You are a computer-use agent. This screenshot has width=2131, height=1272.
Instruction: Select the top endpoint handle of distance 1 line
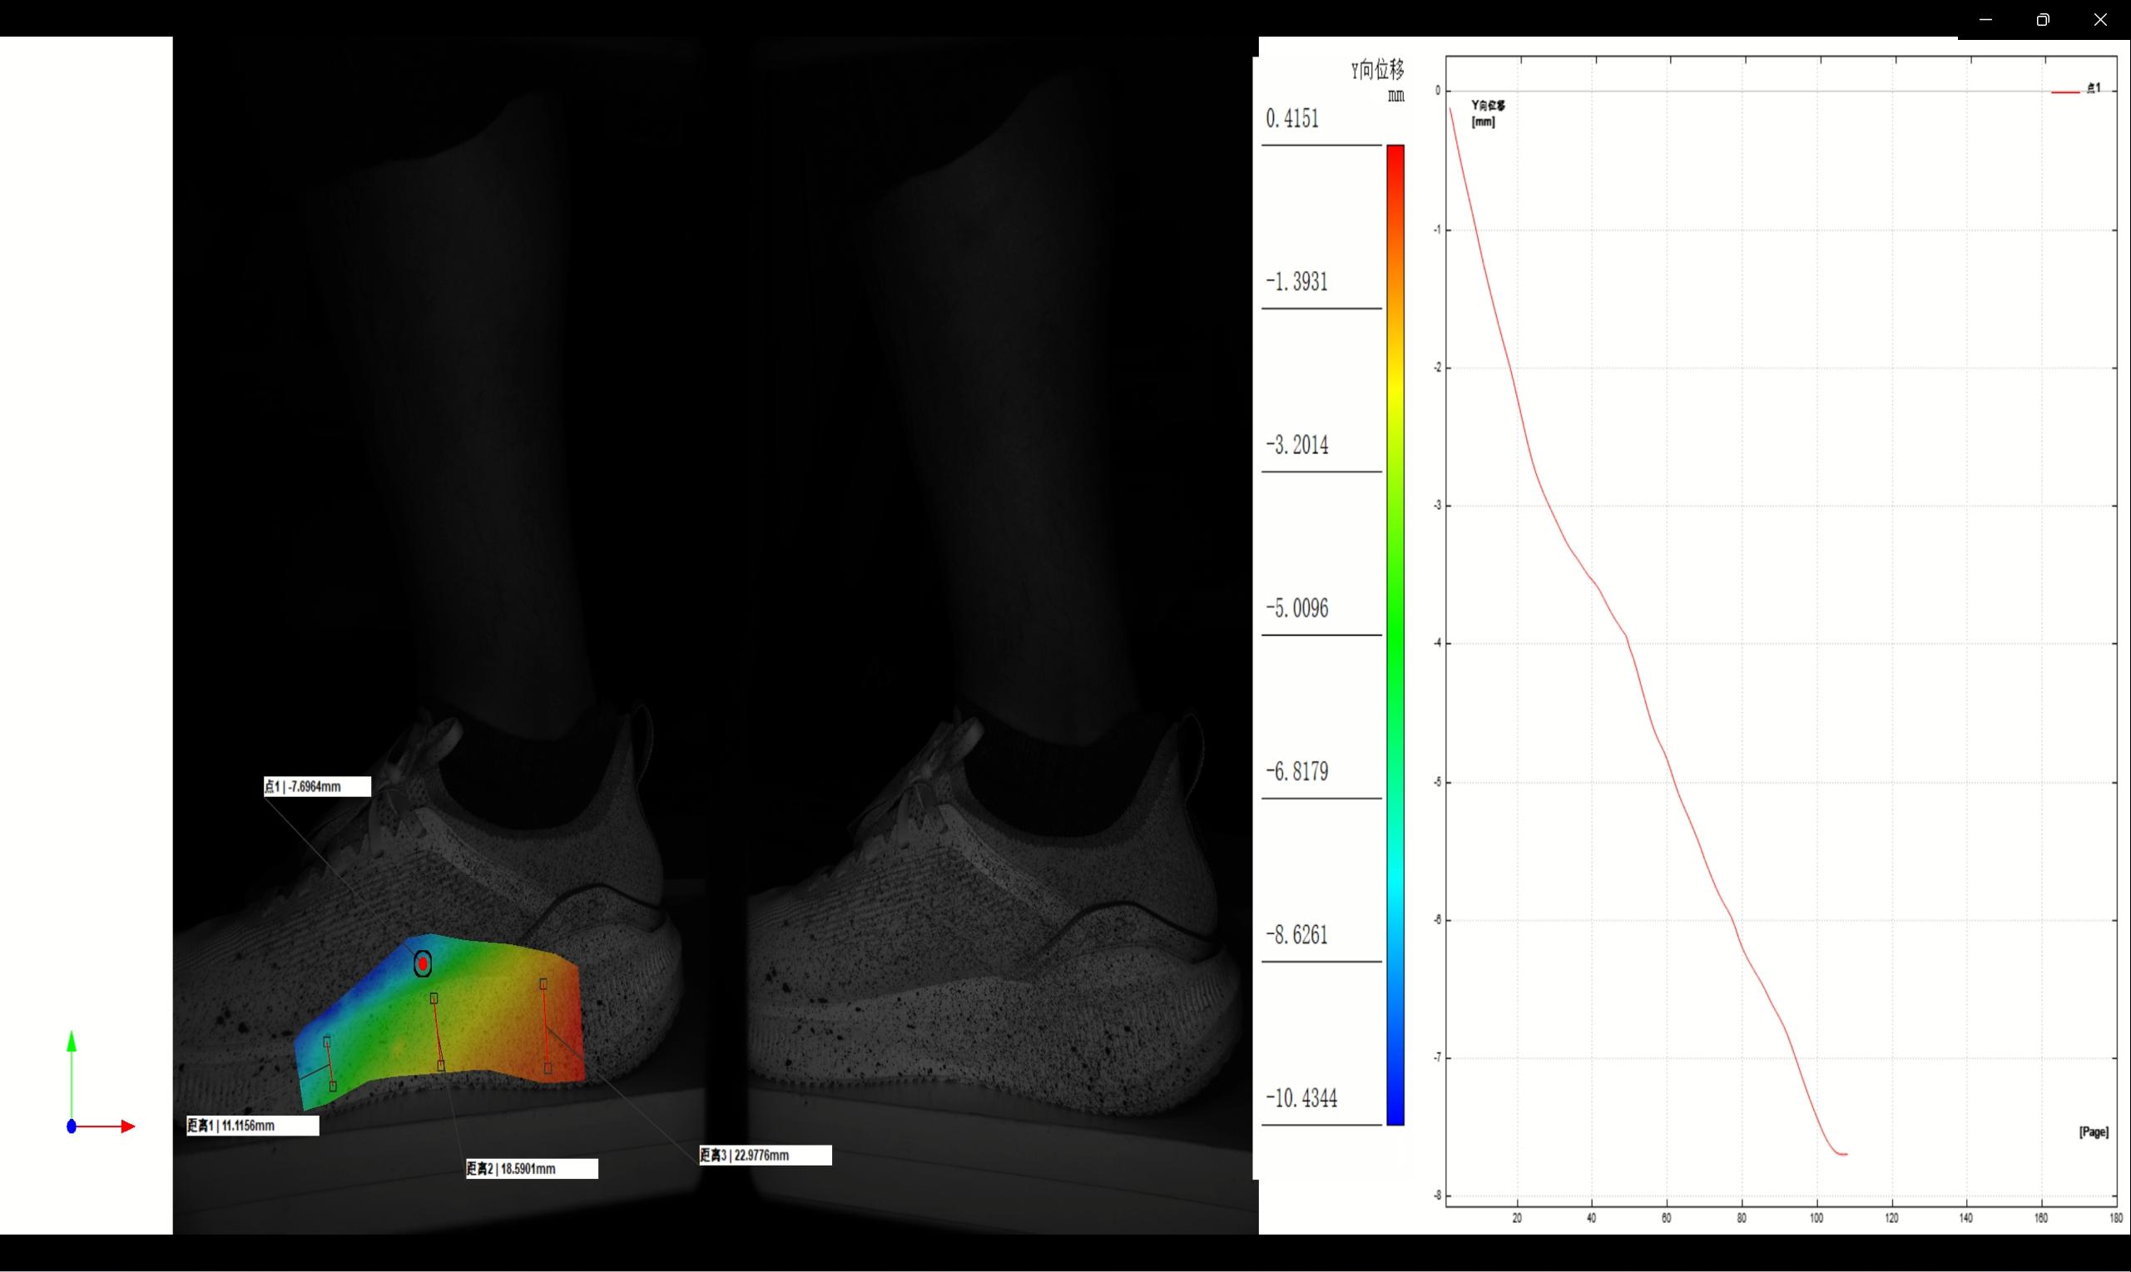pos(326,1042)
